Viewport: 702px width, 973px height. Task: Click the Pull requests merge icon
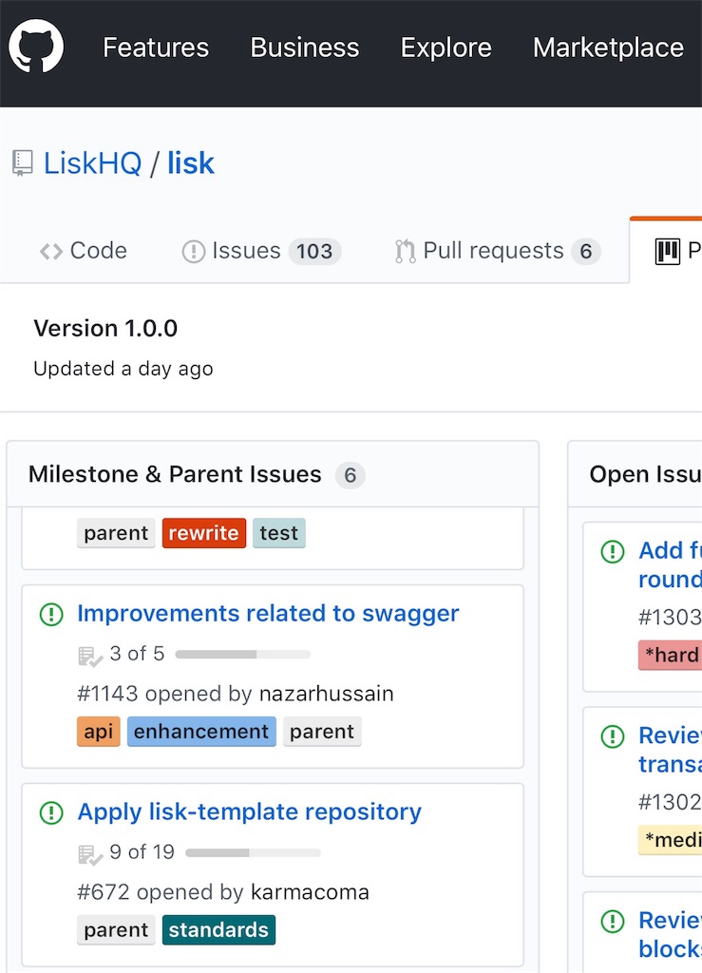pos(405,251)
